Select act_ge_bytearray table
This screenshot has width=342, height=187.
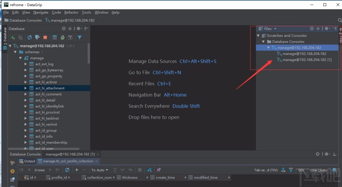click(x=49, y=70)
